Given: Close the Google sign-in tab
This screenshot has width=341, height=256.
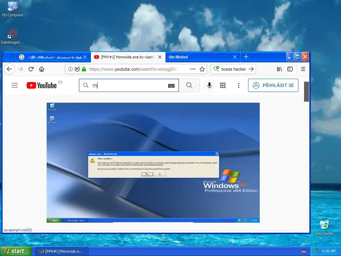Looking at the screenshot, I should [x=85, y=57].
